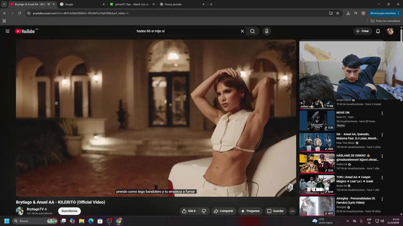Click the Preguntar AI button
Screen dimensions: 403x226
coord(250,211)
